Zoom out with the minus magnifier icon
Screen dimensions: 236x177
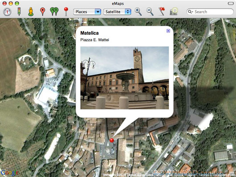tap(150, 12)
